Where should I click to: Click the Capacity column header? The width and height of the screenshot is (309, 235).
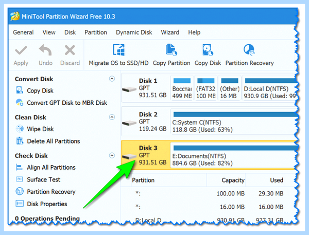tap(233, 180)
